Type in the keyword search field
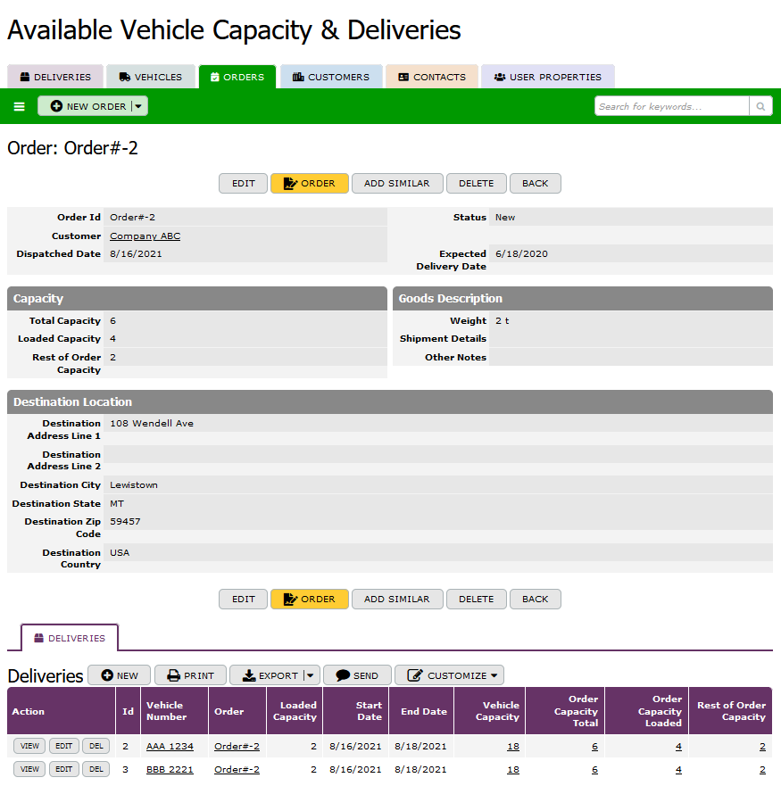This screenshot has height=786, width=781. [671, 106]
